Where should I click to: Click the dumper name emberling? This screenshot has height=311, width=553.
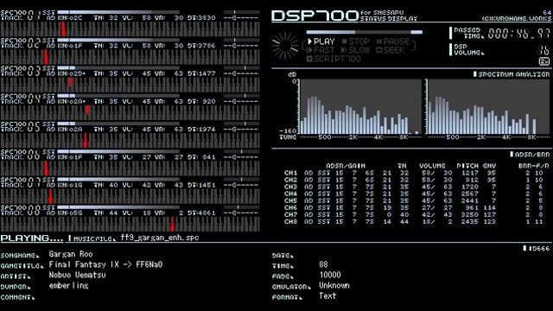[69, 286]
